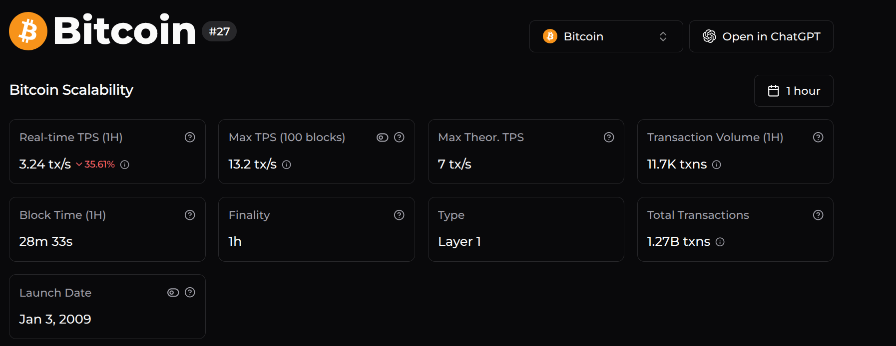Image resolution: width=896 pixels, height=346 pixels.
Task: Click the help icon on the Finality card
Action: (399, 215)
